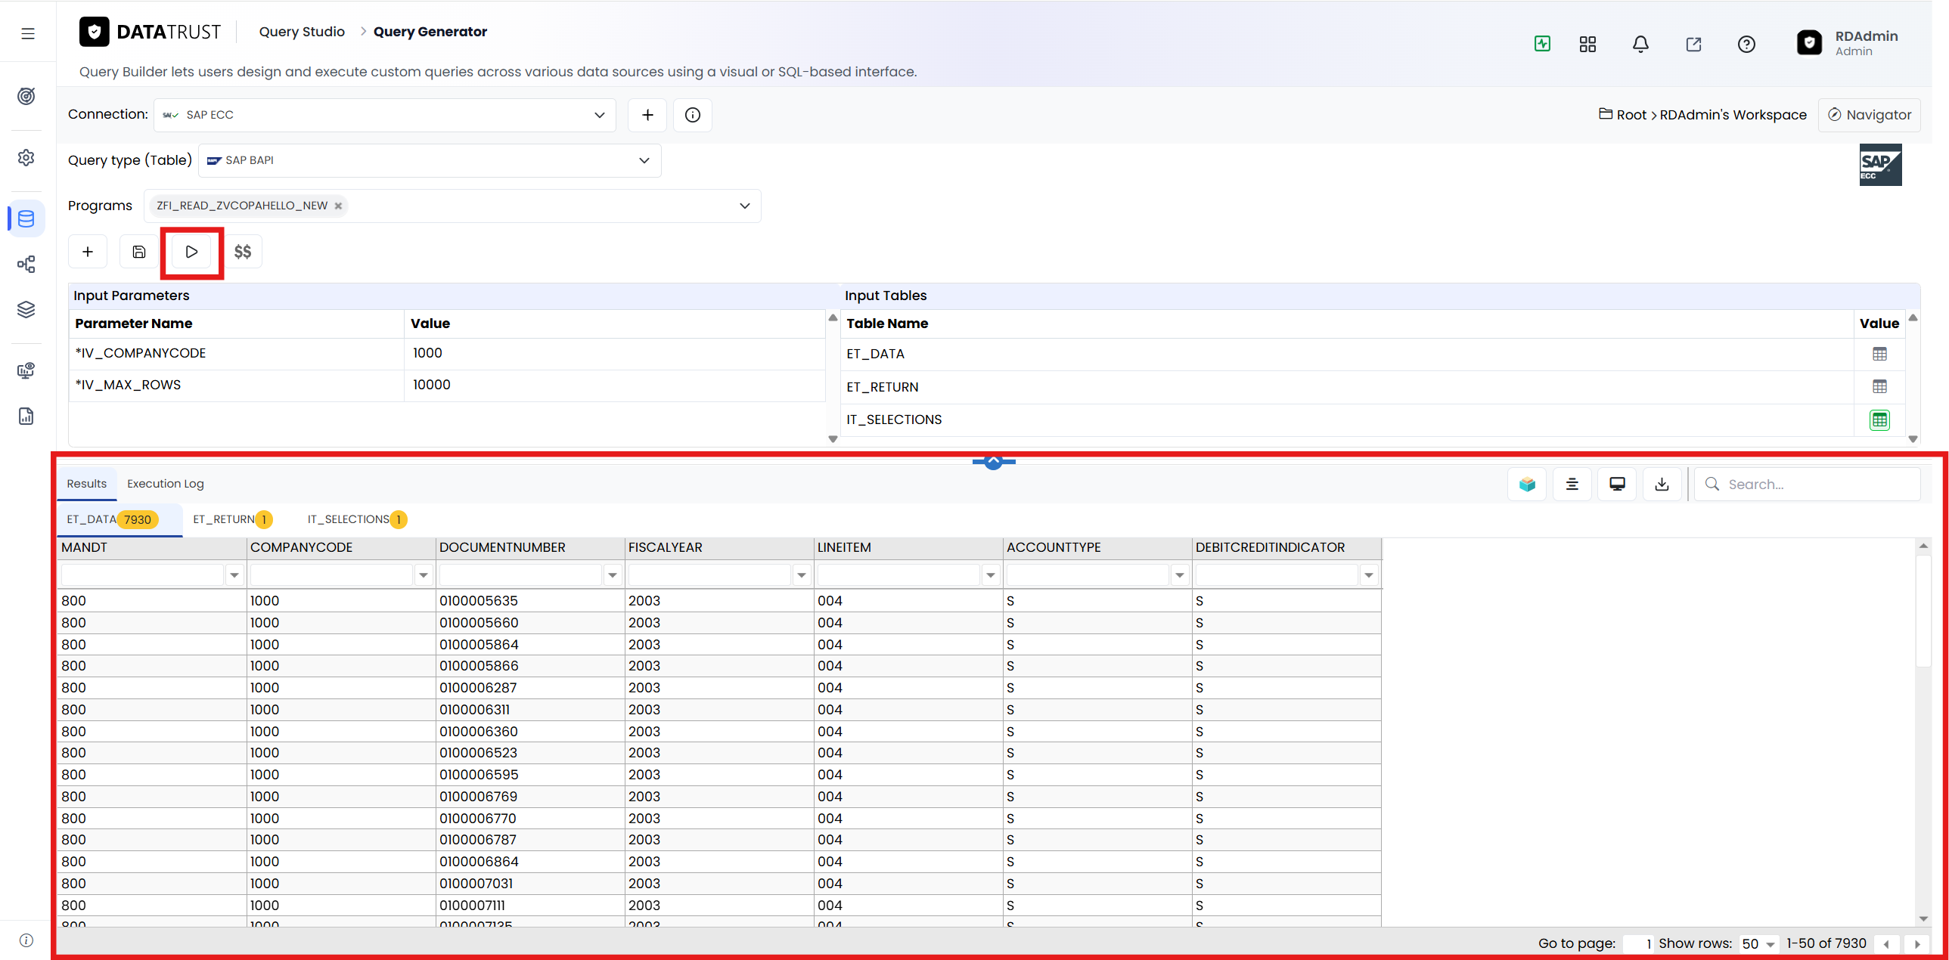Click the MANDT filter text box
Viewport: 1949px width, 960px height.
[142, 575]
